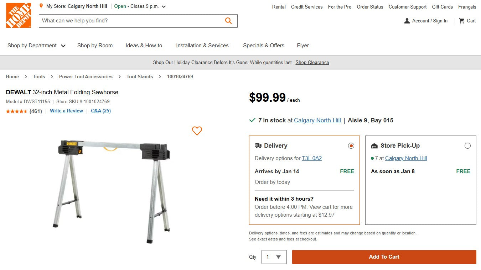Open the Q&A link
The image size is (481, 270).
click(100, 111)
